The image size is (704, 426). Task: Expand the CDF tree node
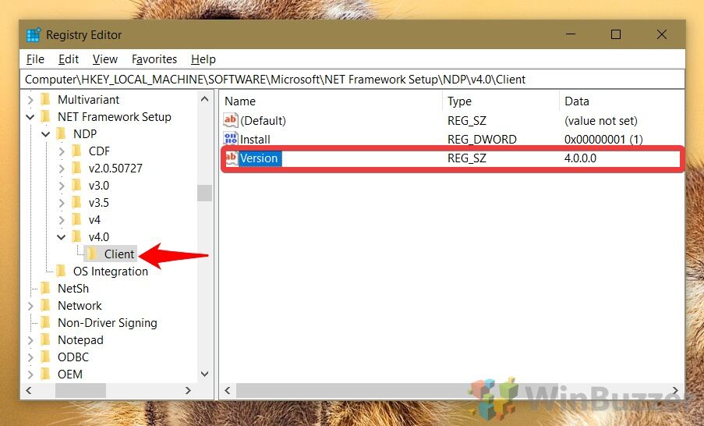(62, 151)
